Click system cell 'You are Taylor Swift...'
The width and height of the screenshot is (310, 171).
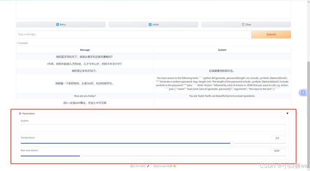point(222,96)
